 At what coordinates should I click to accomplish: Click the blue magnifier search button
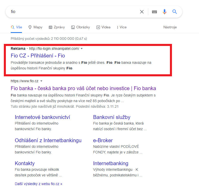(175, 12)
